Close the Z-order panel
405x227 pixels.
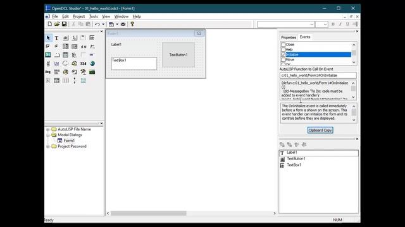coord(357,139)
